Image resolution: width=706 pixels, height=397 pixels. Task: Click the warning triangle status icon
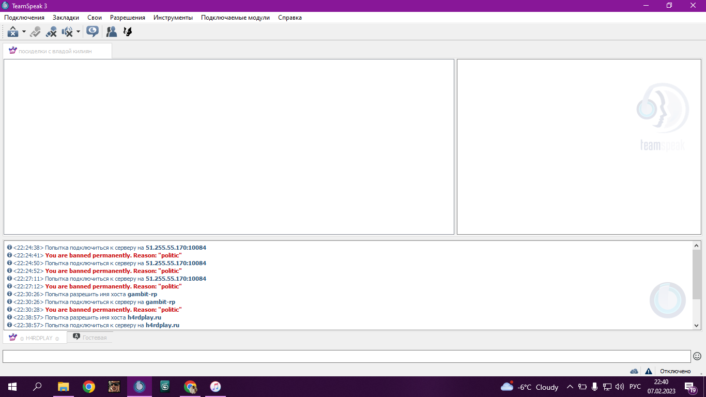[x=648, y=371]
